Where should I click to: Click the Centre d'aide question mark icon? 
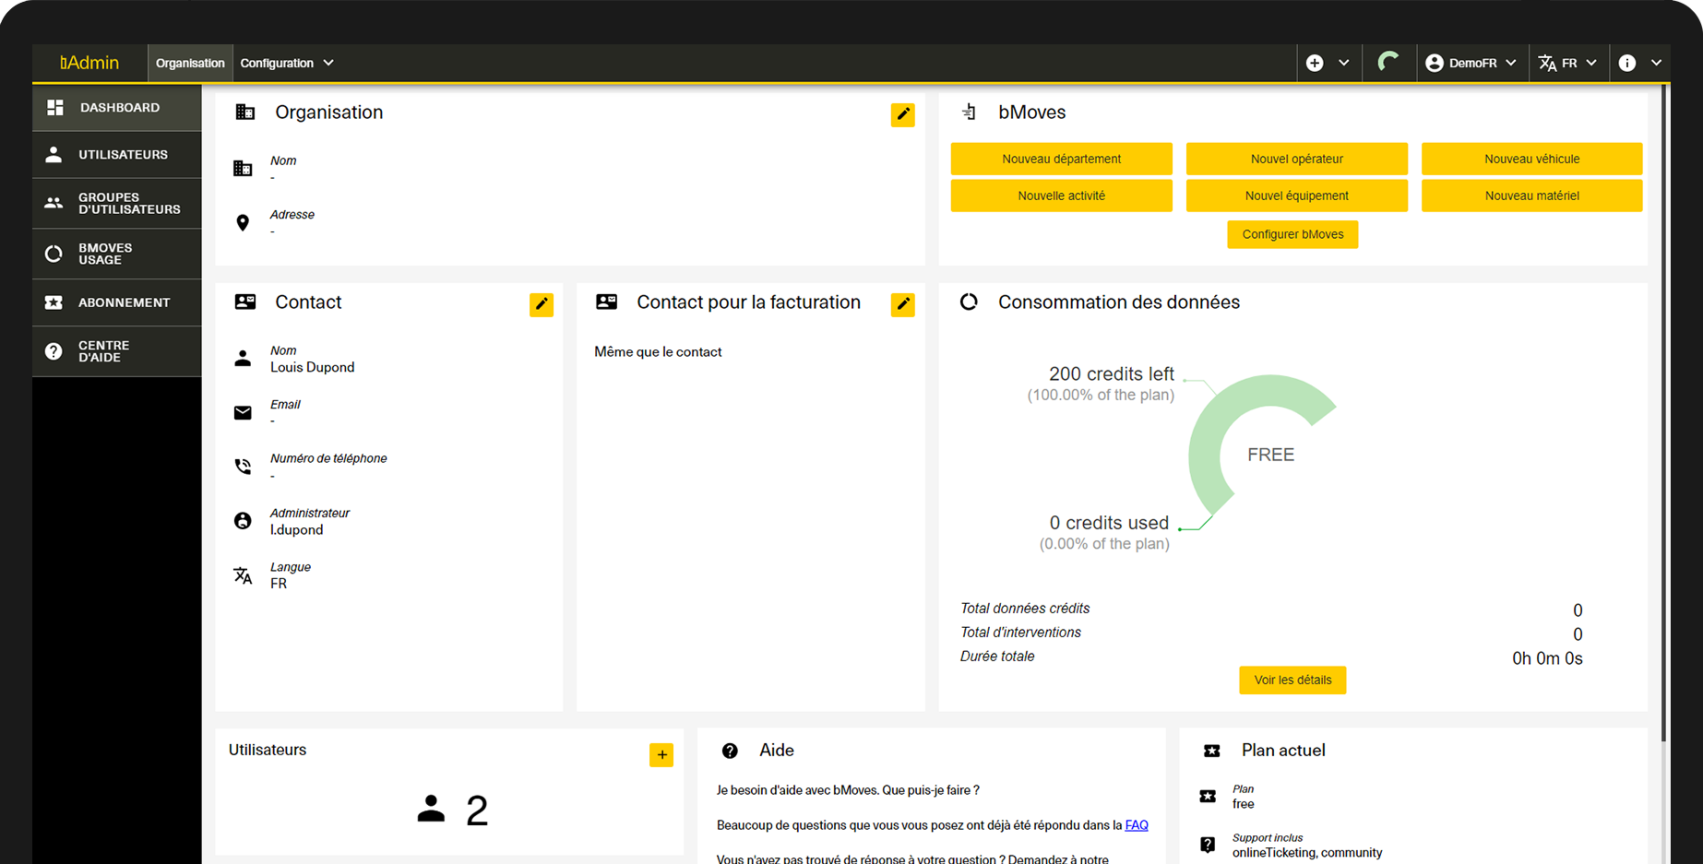tap(54, 351)
